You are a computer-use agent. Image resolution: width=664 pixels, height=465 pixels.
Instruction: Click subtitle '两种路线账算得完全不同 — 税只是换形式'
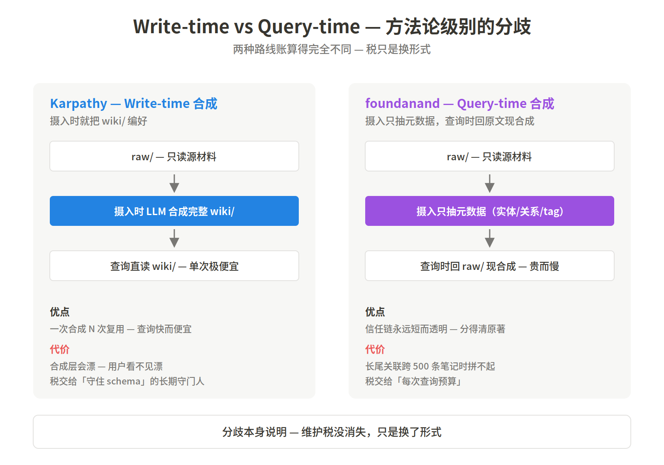(x=332, y=49)
